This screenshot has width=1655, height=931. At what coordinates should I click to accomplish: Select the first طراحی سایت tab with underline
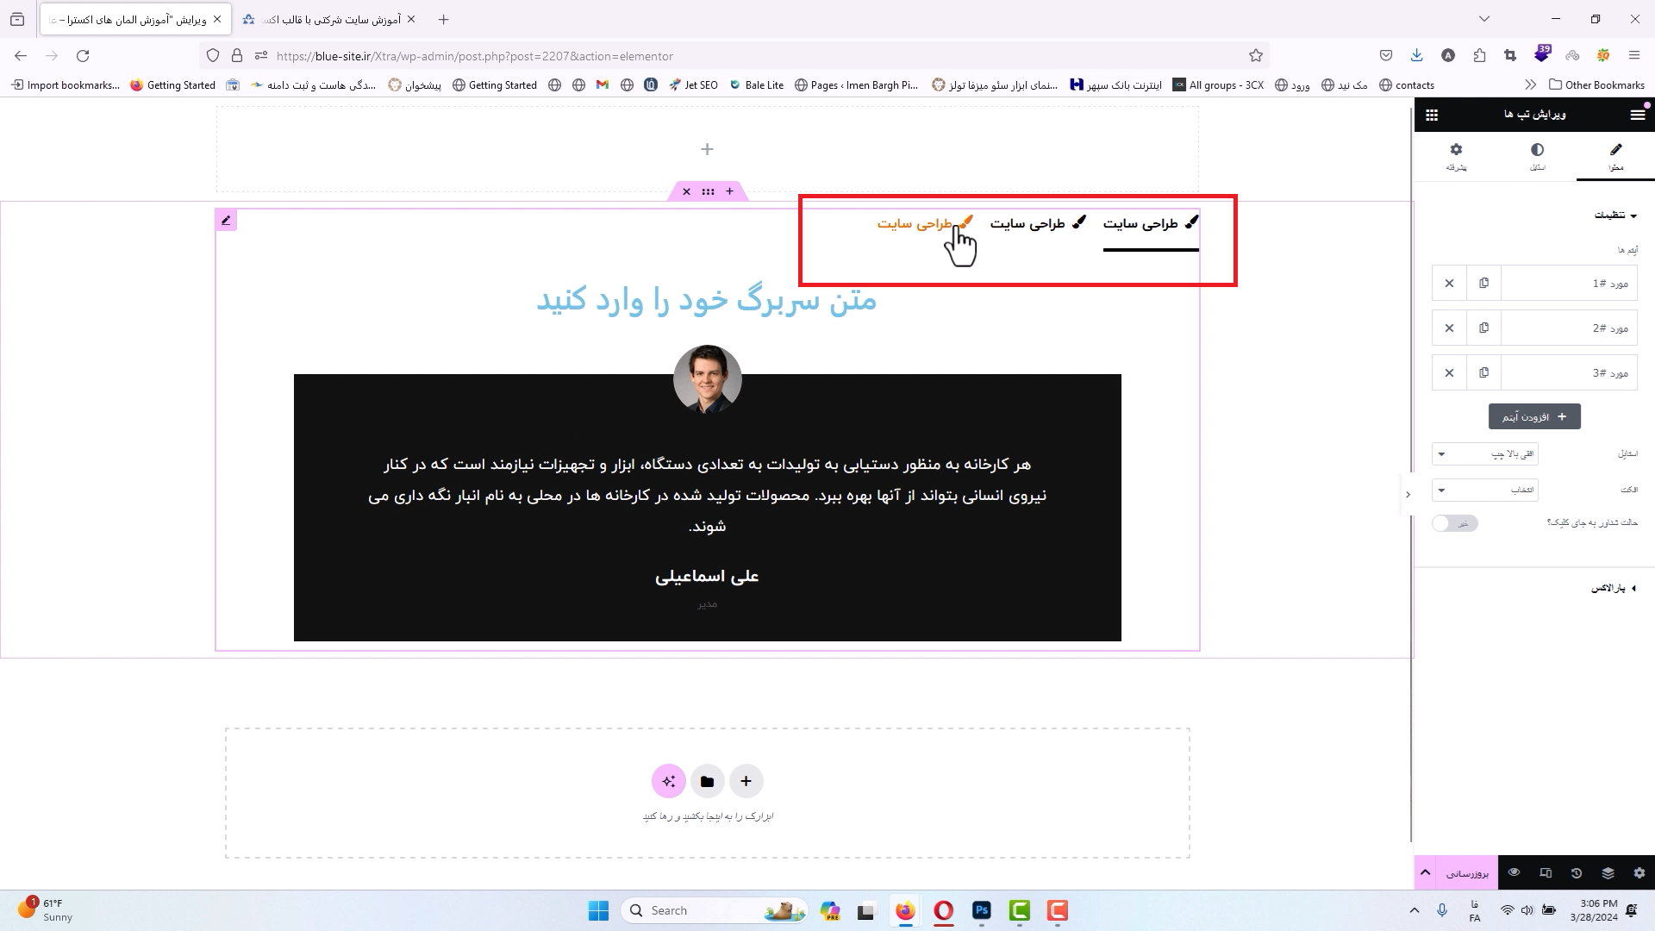[1151, 224]
